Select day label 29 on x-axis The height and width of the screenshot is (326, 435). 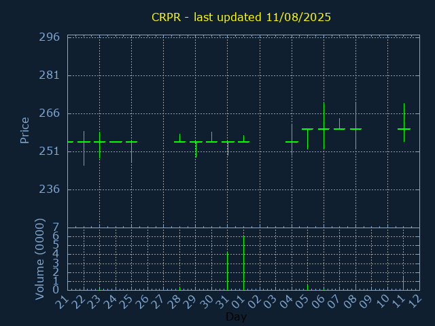190,302
